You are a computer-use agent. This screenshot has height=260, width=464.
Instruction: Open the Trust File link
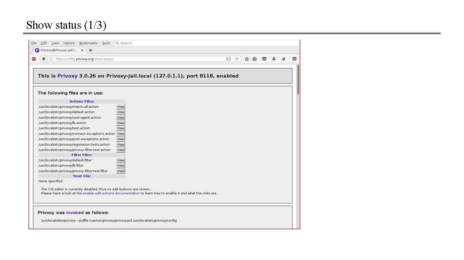tap(82, 176)
